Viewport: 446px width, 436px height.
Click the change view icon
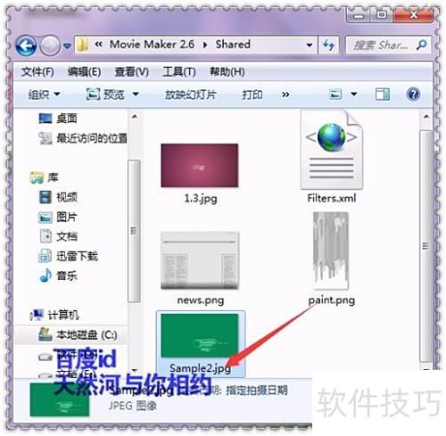tap(335, 95)
